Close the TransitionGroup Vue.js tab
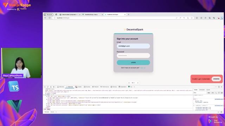The image size is (225, 126). click(102, 15)
